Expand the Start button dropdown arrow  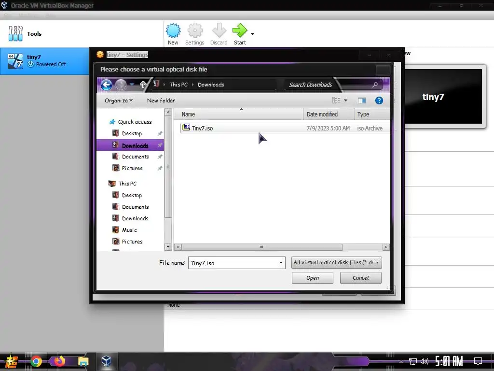click(x=252, y=34)
